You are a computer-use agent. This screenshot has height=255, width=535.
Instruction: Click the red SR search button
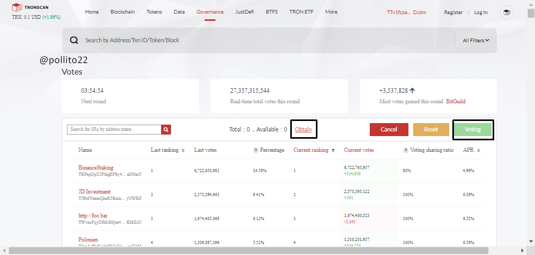click(166, 129)
